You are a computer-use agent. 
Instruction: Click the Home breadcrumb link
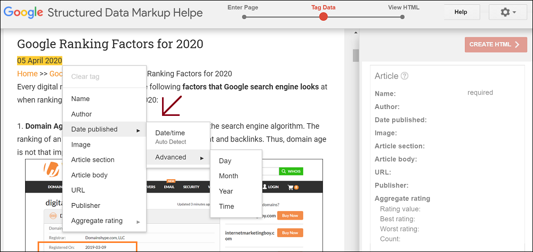(x=27, y=73)
